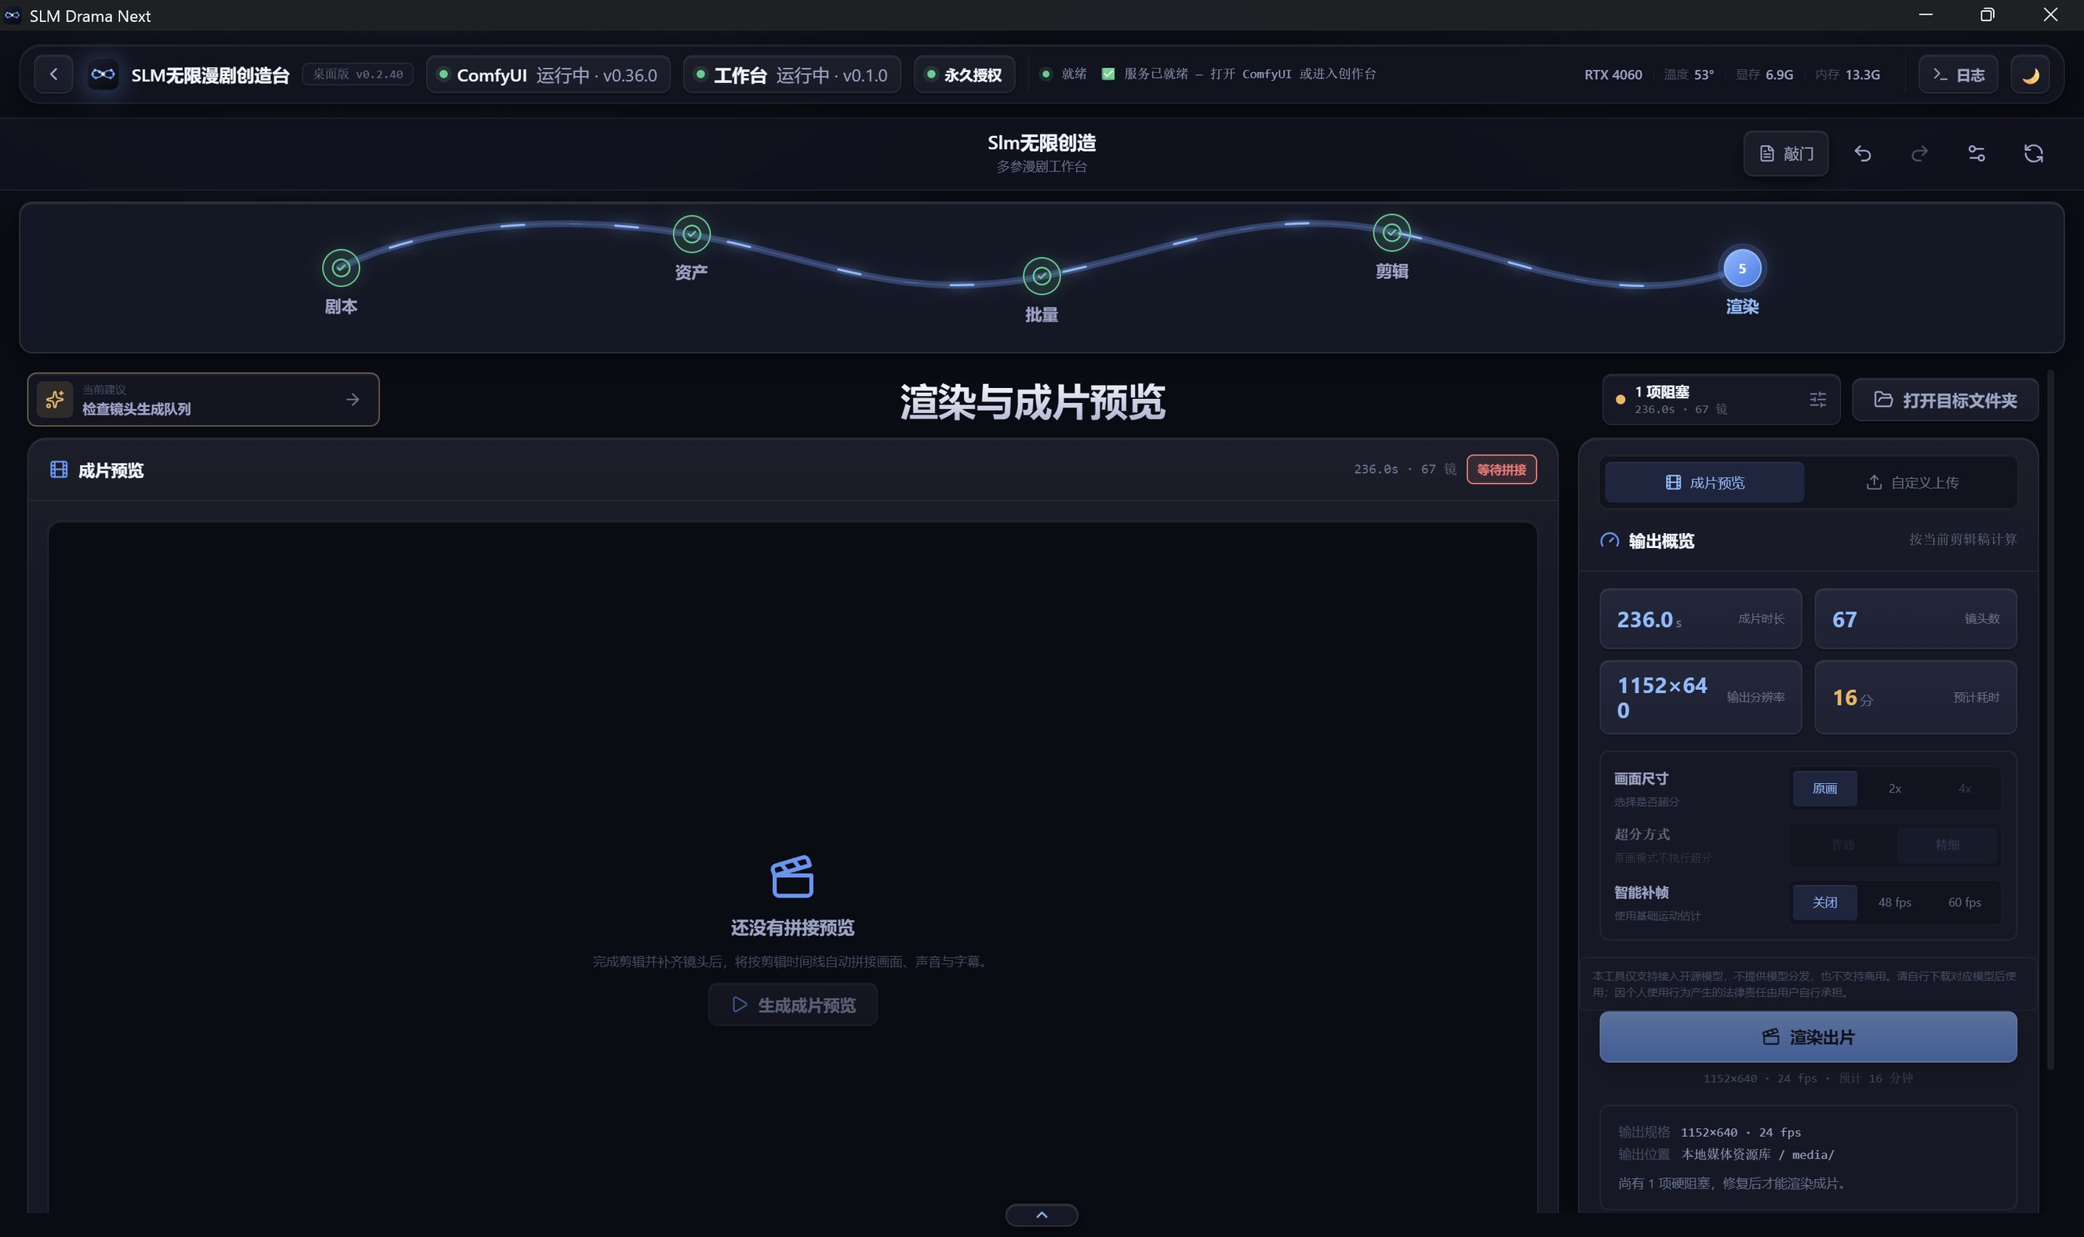
Task: Click the 生成成片预览 button
Action: tap(792, 1004)
